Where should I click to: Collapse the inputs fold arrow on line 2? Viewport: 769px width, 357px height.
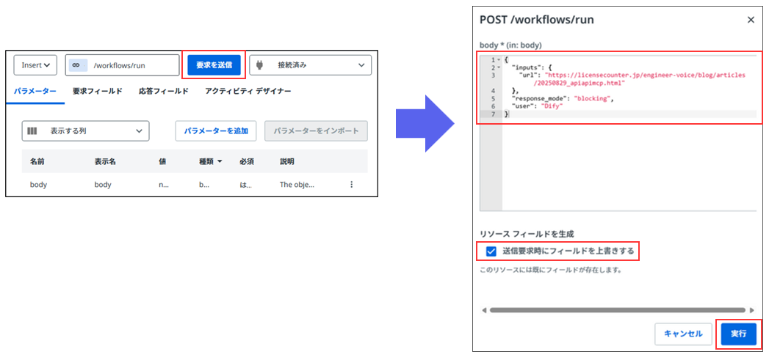click(x=499, y=67)
